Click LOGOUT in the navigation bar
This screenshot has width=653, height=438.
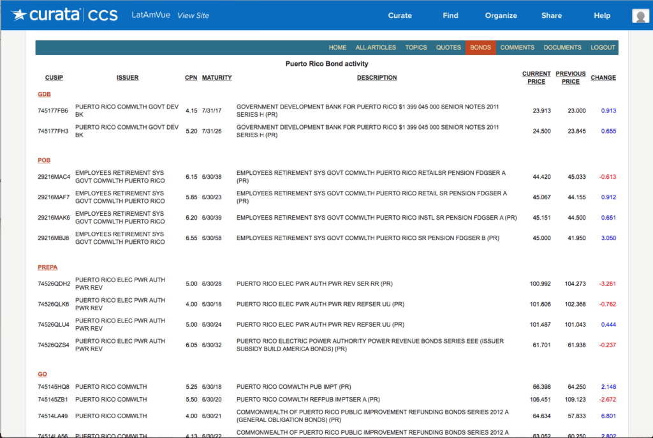[x=603, y=47]
